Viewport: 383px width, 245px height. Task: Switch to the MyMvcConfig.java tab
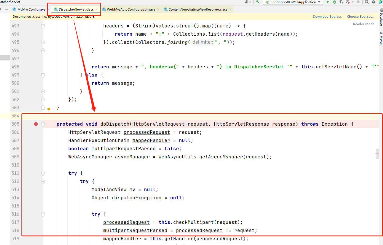point(31,9)
